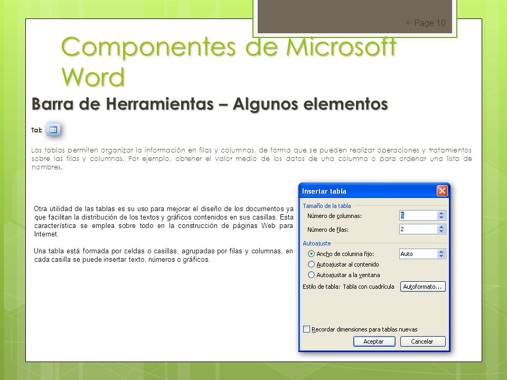Open the Autoformato dialog button
Viewport: 507px width, 380px height.
point(422,287)
